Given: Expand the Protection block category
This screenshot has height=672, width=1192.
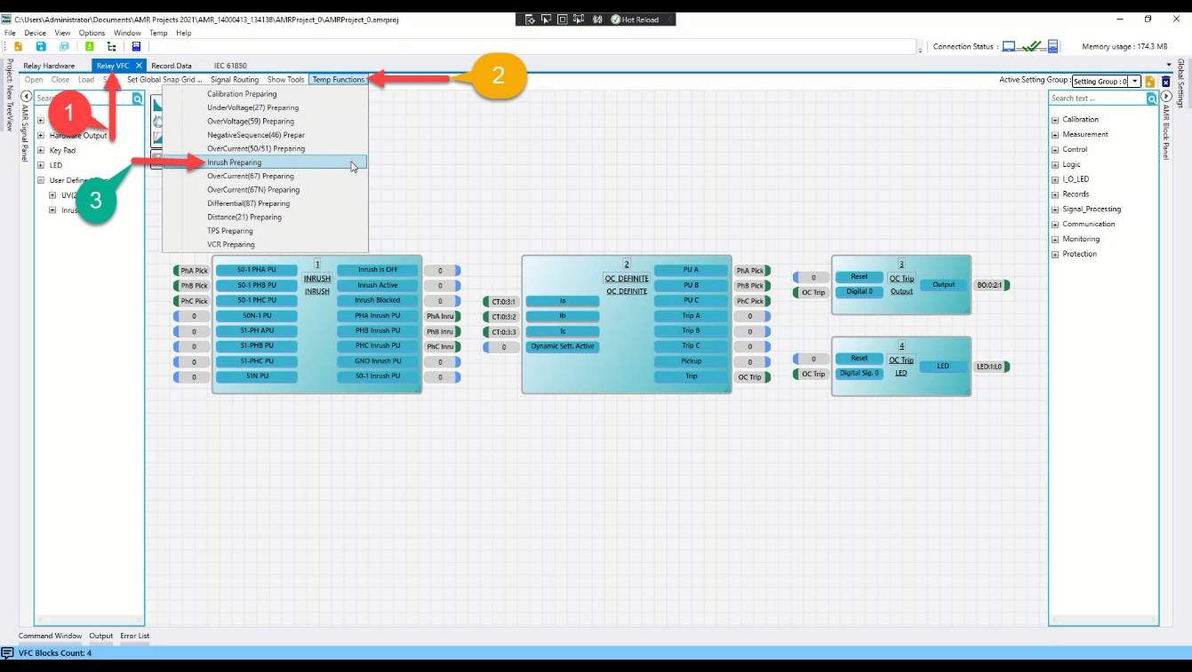Looking at the screenshot, I should [x=1055, y=254].
